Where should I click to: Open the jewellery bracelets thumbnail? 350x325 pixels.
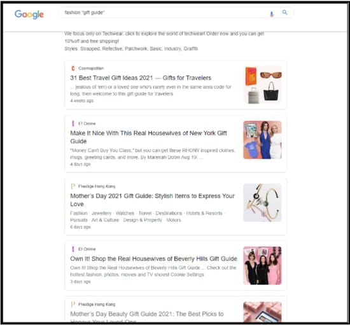tap(262, 202)
